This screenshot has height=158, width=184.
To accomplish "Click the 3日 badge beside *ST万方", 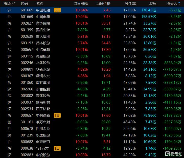I will 57,148.
